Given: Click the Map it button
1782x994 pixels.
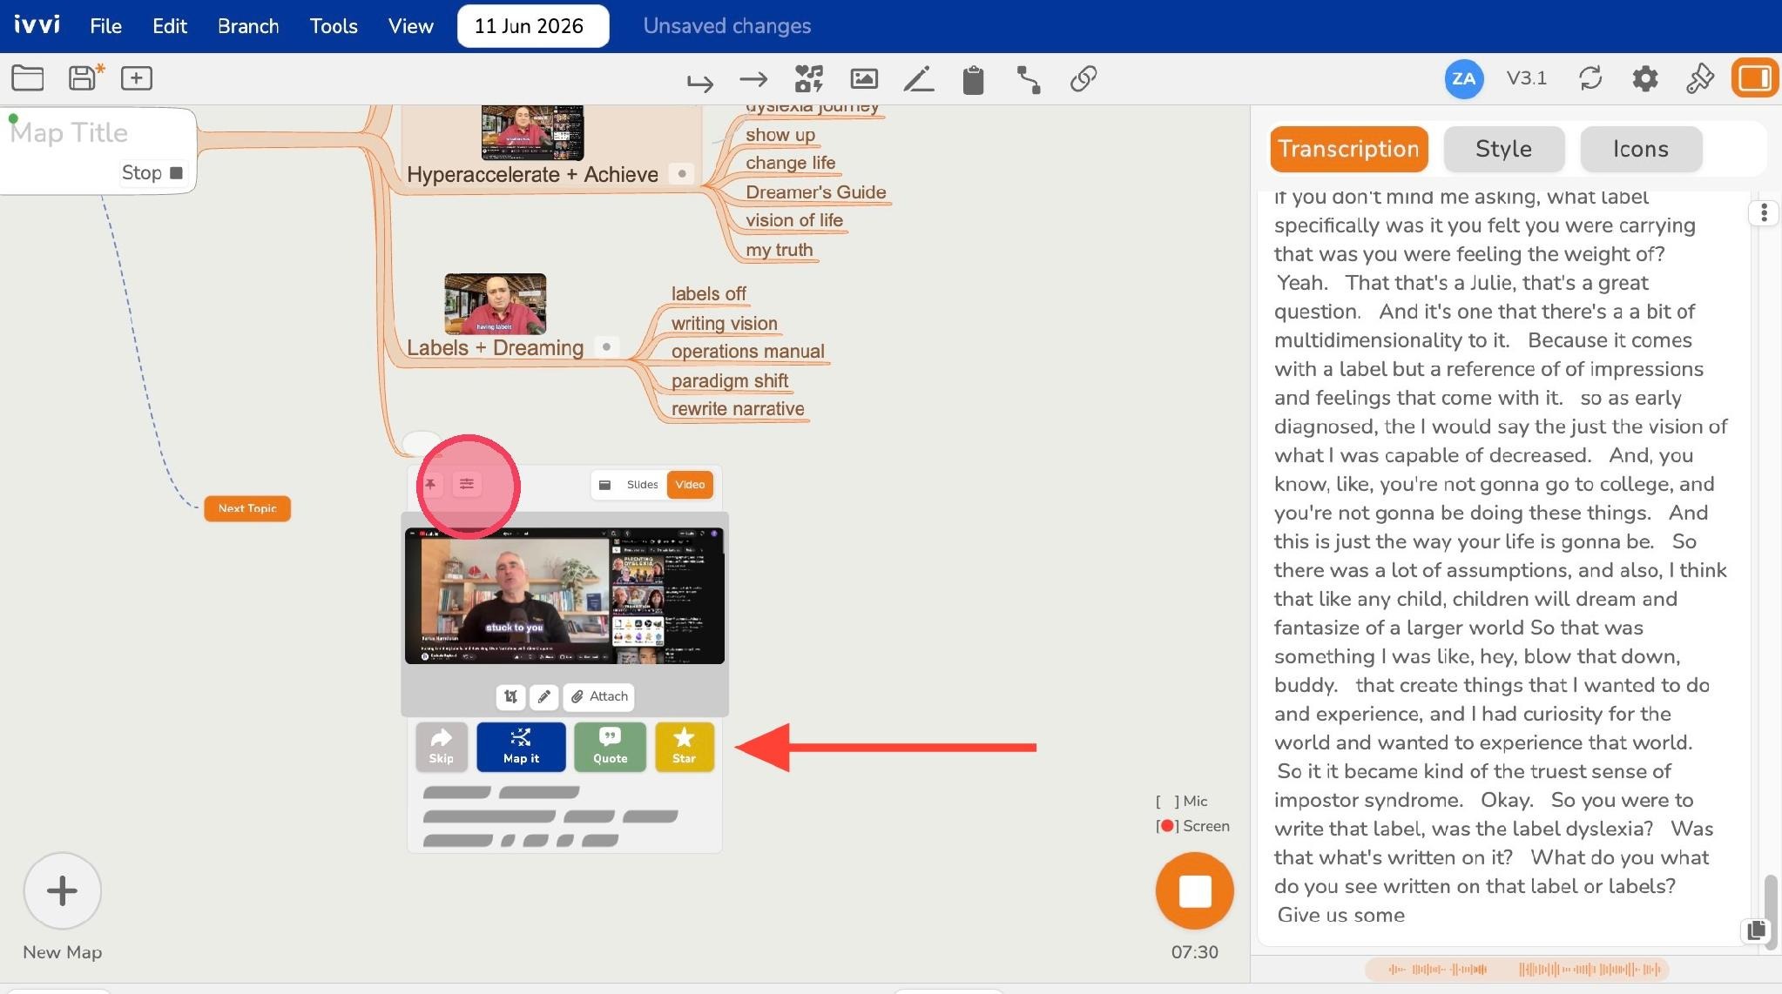Looking at the screenshot, I should [x=521, y=747].
